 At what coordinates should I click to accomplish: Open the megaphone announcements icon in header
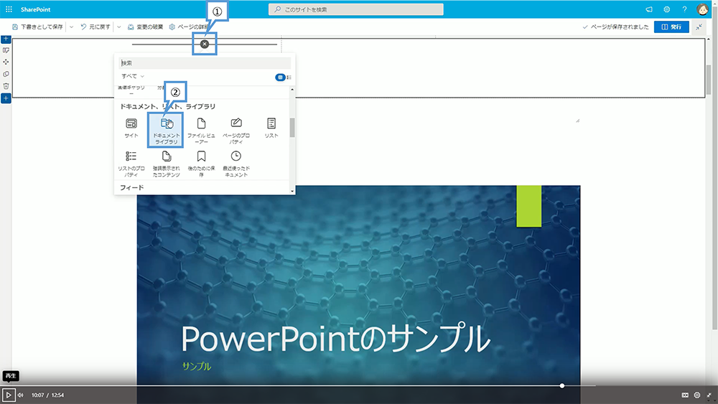coord(649,9)
